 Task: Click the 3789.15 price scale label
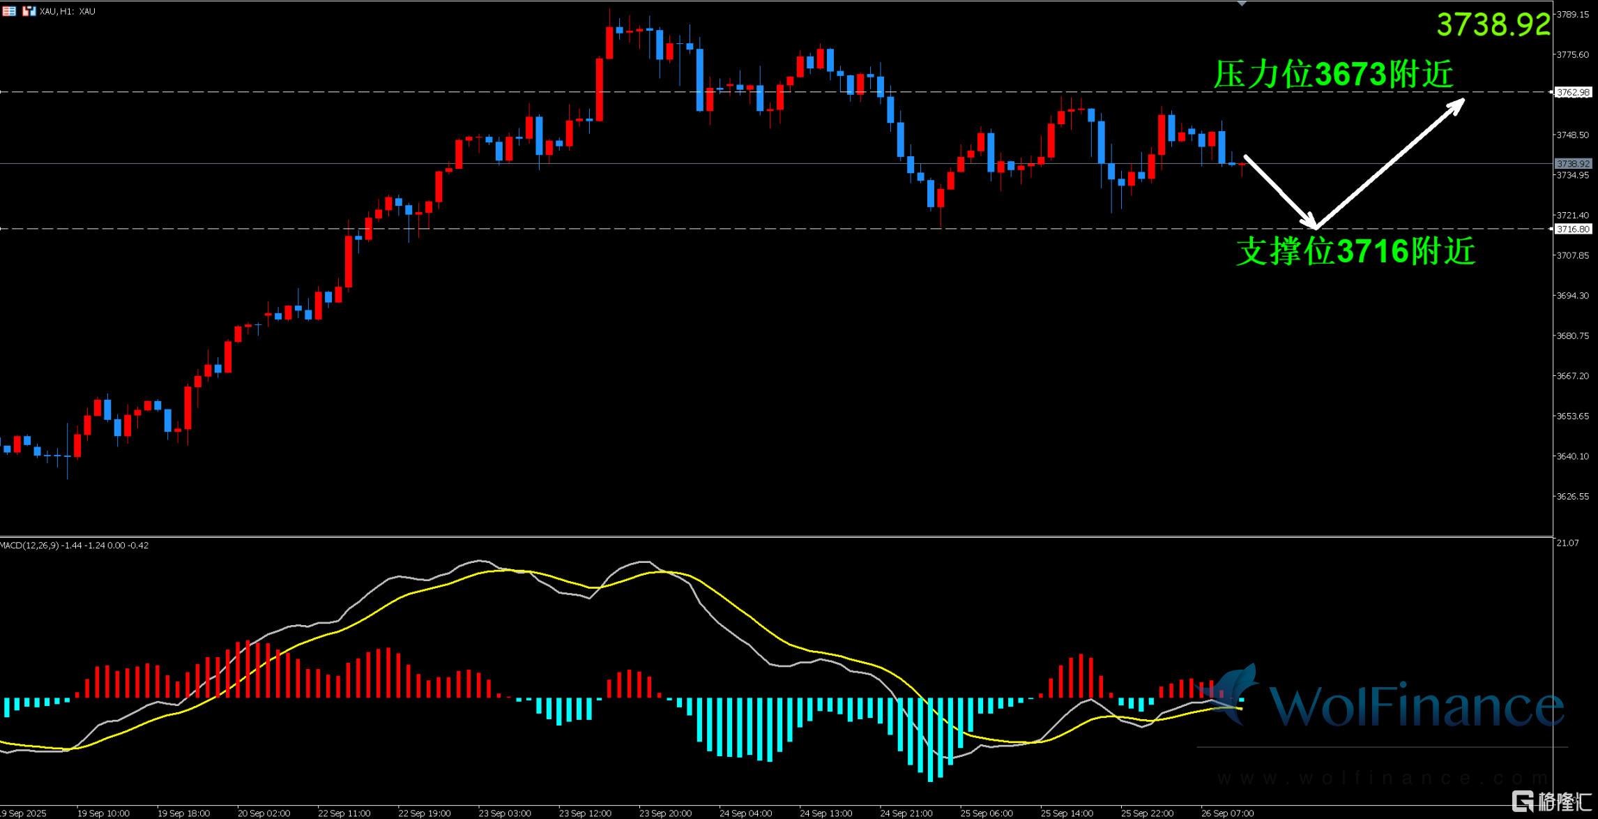pos(1573,14)
